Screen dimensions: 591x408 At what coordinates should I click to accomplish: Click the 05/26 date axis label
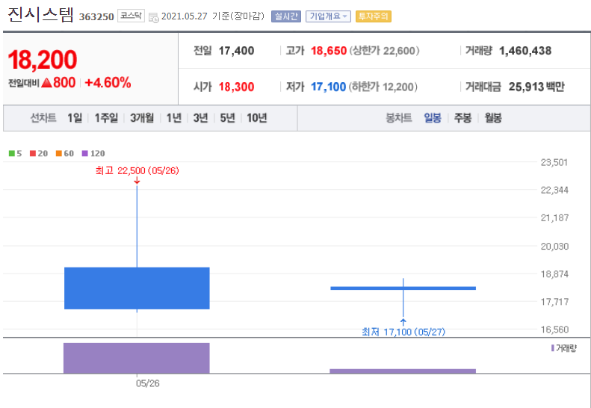tap(148, 383)
